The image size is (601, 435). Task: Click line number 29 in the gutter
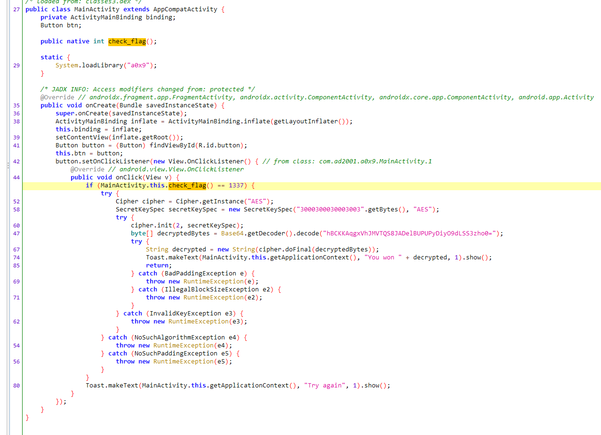pyautogui.click(x=16, y=65)
